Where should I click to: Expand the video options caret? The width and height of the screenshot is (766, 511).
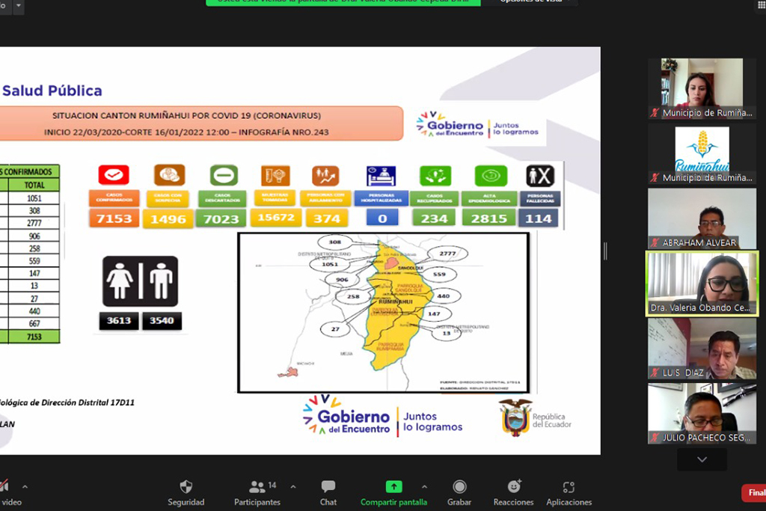[x=25, y=486]
